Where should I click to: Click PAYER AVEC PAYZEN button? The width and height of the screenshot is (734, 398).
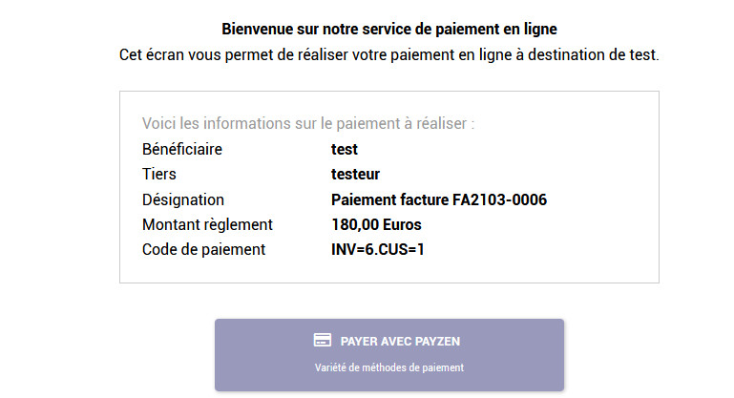click(389, 355)
